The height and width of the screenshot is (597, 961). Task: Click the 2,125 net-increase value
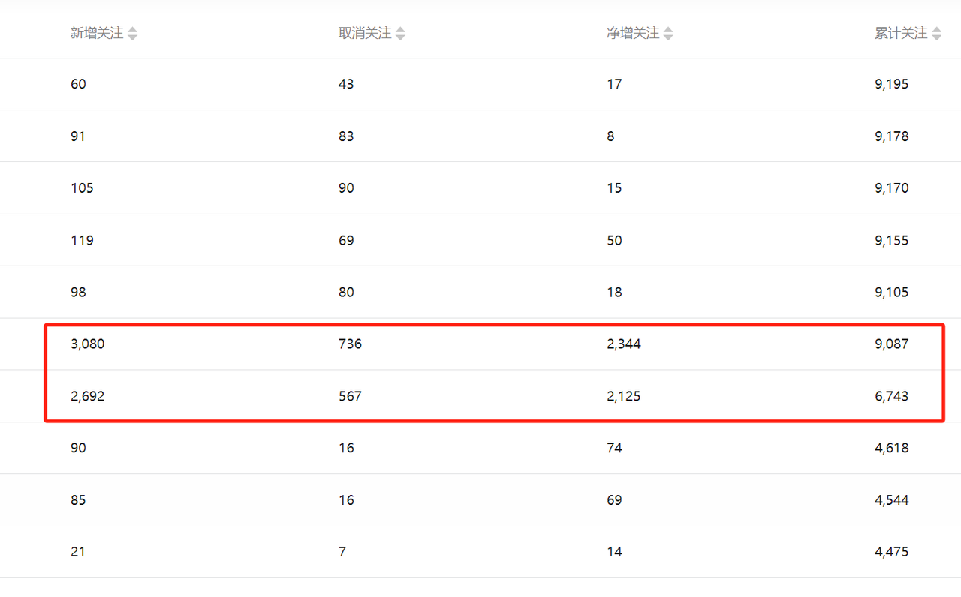(x=624, y=396)
